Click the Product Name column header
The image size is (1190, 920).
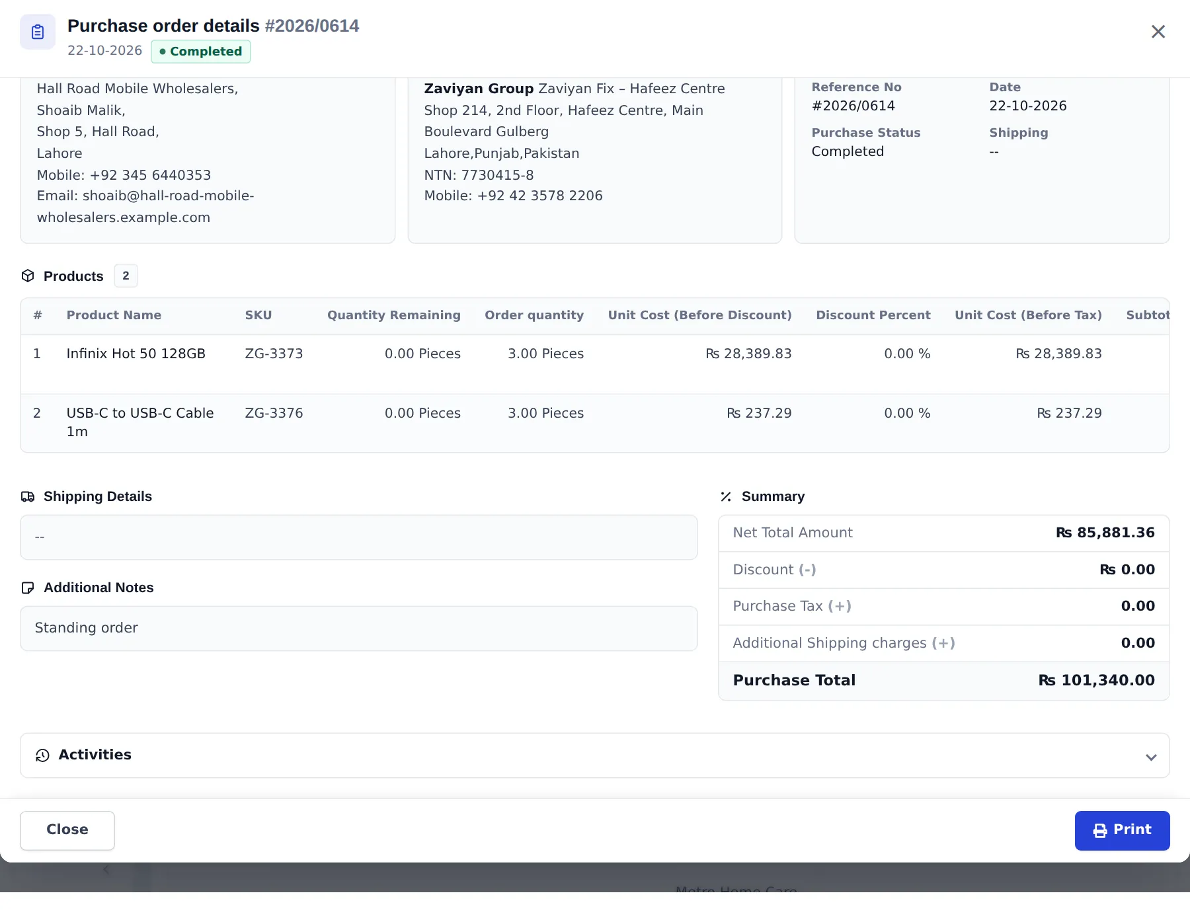pyautogui.click(x=114, y=315)
